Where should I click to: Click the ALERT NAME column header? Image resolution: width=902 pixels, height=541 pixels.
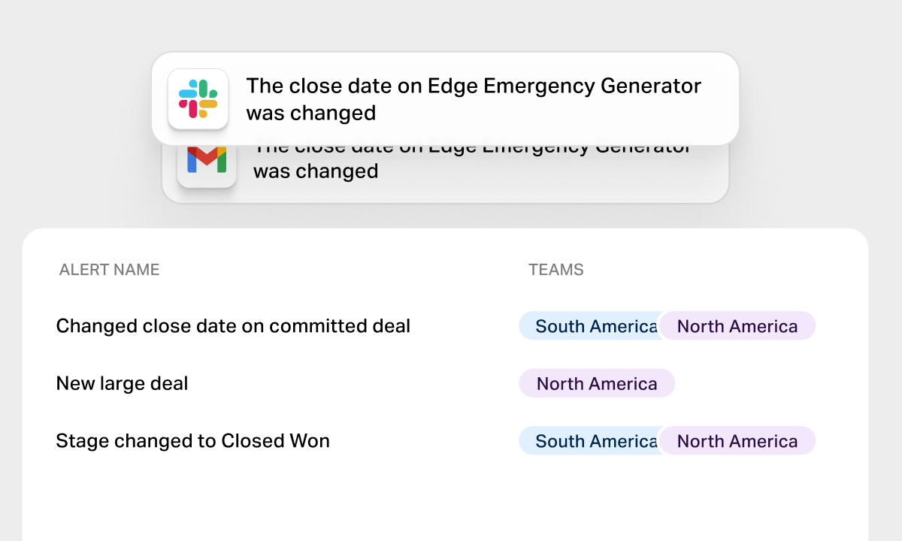coord(109,269)
